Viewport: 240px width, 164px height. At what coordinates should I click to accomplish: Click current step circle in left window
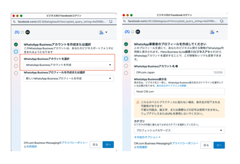pyautogui.click(x=16, y=52)
